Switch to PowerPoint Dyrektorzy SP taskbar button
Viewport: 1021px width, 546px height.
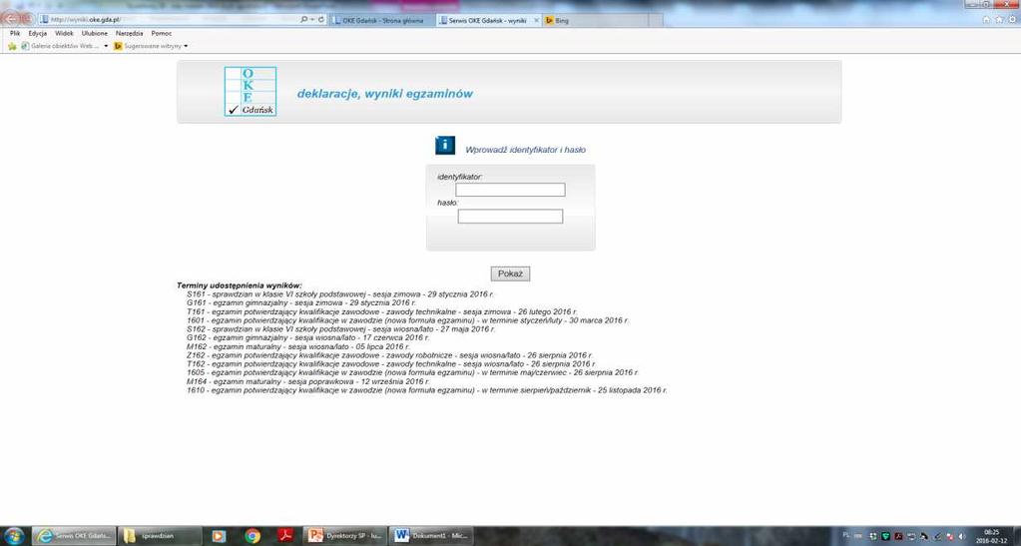tap(345, 536)
